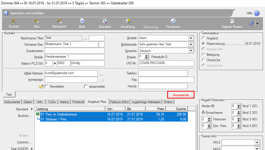The width and height of the screenshot is (265, 150).
Task: Open the Kategorien toolbar icon
Action: coord(59,21)
